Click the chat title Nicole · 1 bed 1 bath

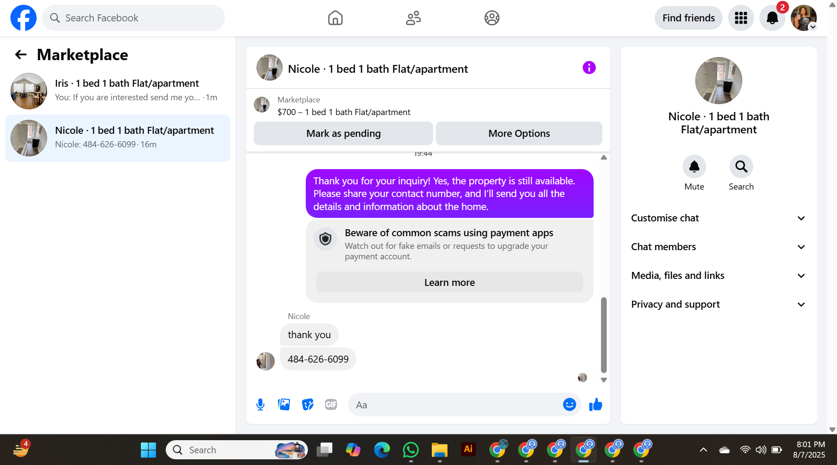pos(378,69)
